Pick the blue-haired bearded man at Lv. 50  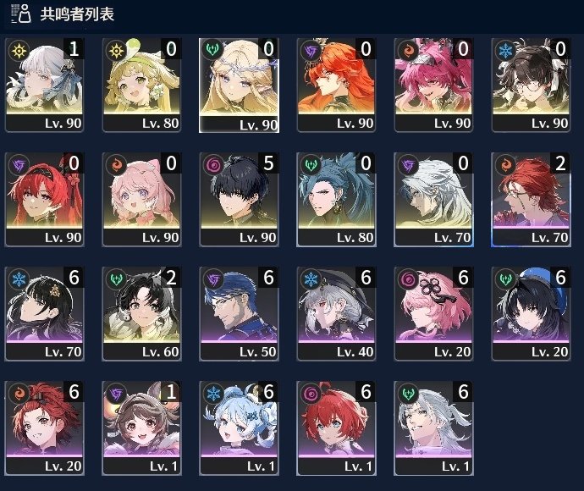point(239,314)
